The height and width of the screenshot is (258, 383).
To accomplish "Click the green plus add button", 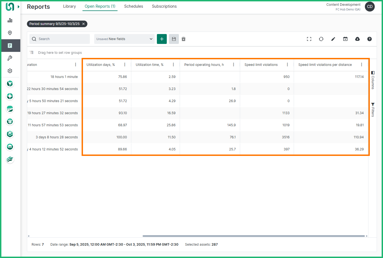I will (162, 39).
